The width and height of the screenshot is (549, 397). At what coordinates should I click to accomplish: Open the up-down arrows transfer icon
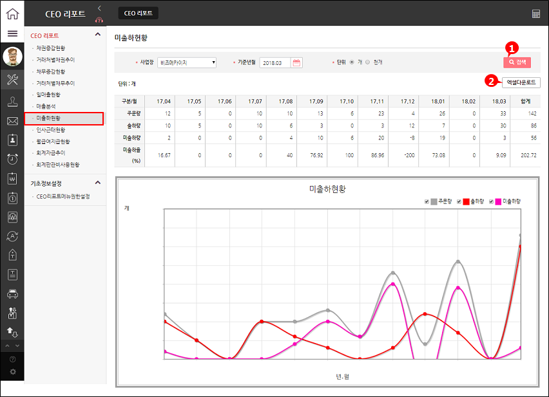(x=13, y=332)
